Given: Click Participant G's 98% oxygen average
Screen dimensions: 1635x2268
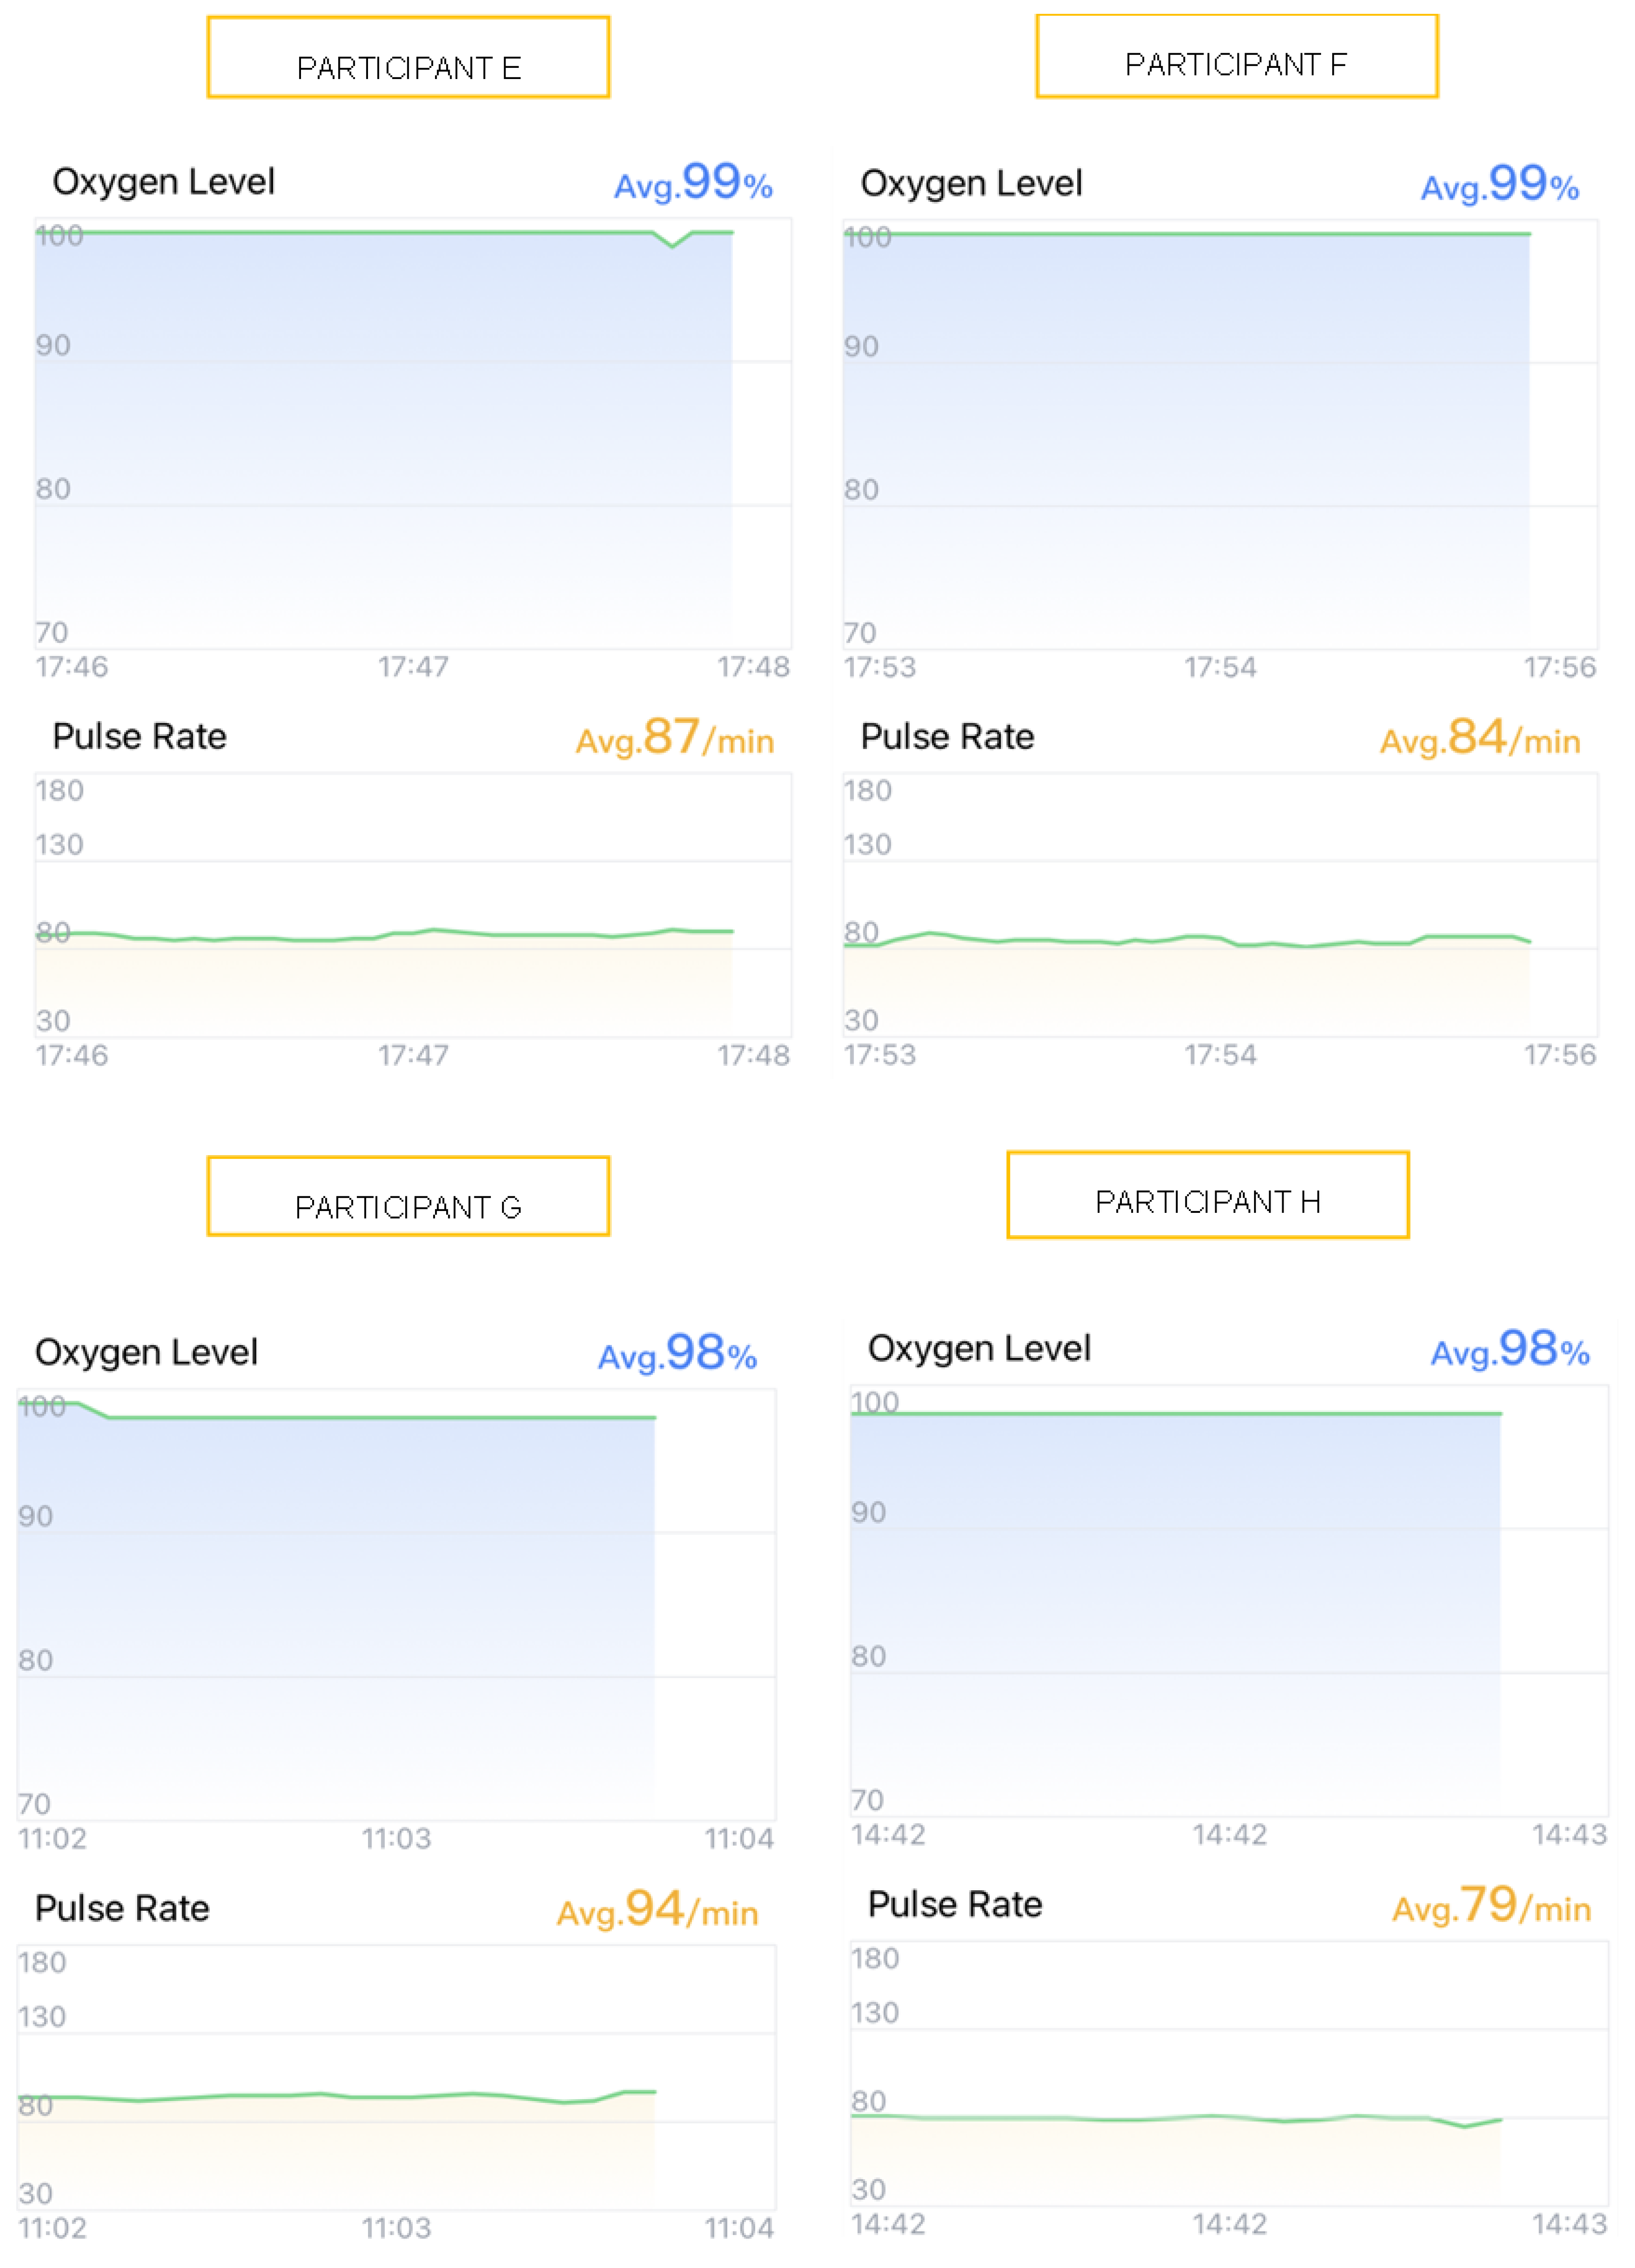Looking at the screenshot, I should coord(677,1354).
